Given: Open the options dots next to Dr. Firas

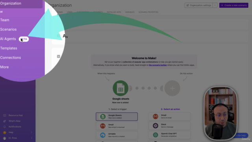Looking at the screenshot, I should click(31, 138).
